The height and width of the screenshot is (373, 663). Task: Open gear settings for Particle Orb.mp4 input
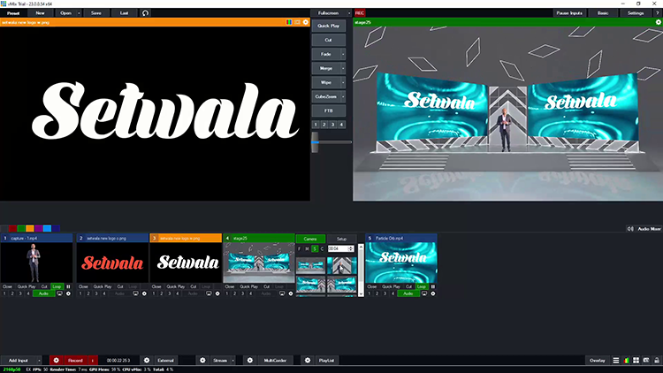point(431,293)
